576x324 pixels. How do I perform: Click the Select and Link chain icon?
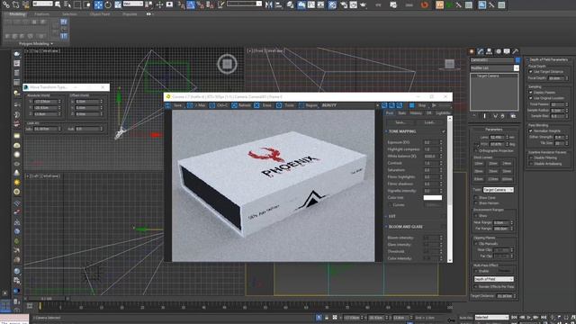coord(6,4)
